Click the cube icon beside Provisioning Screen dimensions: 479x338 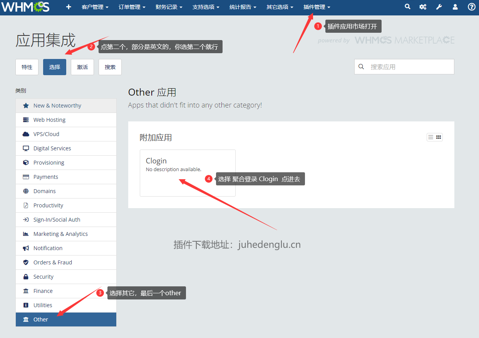26,163
